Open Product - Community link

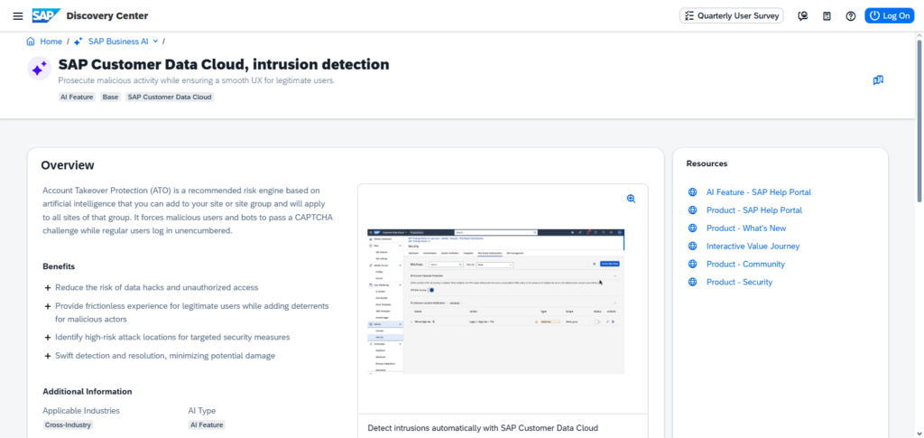pyautogui.click(x=745, y=264)
